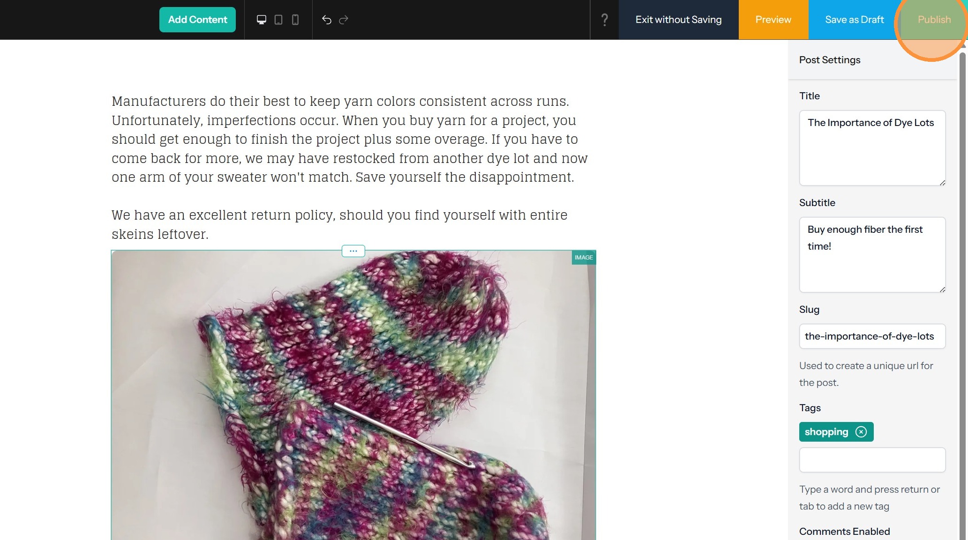Image resolution: width=968 pixels, height=540 pixels.
Task: Click the dye lots paragraph text
Action: pyautogui.click(x=349, y=139)
